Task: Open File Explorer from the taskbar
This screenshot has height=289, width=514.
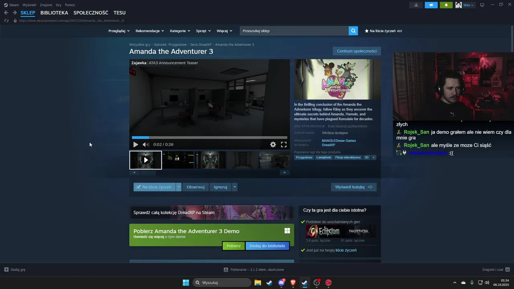Action: [x=257, y=283]
